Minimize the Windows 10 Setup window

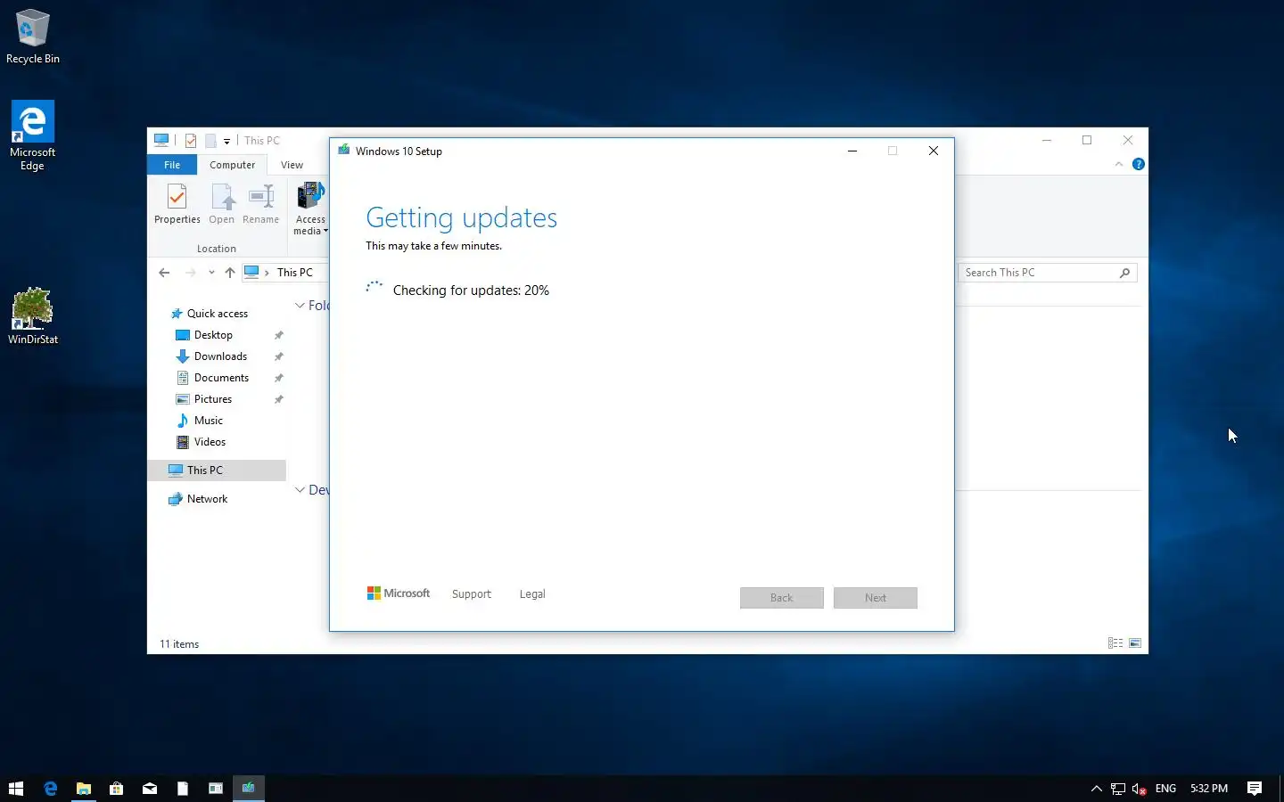tap(852, 151)
